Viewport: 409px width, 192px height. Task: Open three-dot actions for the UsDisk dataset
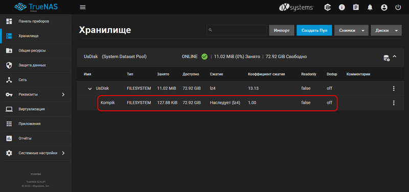point(394,88)
